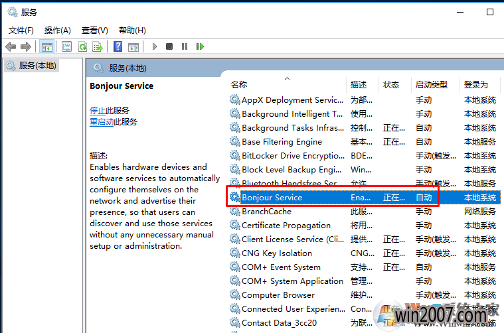Click the gear icon beside COM+ Event System
Viewport: 504px width, 333px height.
point(235,267)
